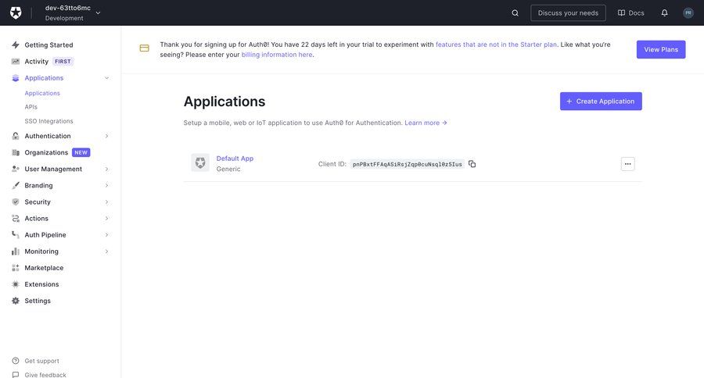Expand the Security section chevron

point(107,201)
